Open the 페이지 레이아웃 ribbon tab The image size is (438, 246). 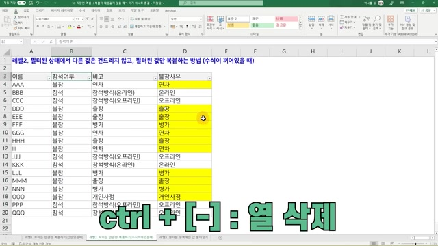62,10
